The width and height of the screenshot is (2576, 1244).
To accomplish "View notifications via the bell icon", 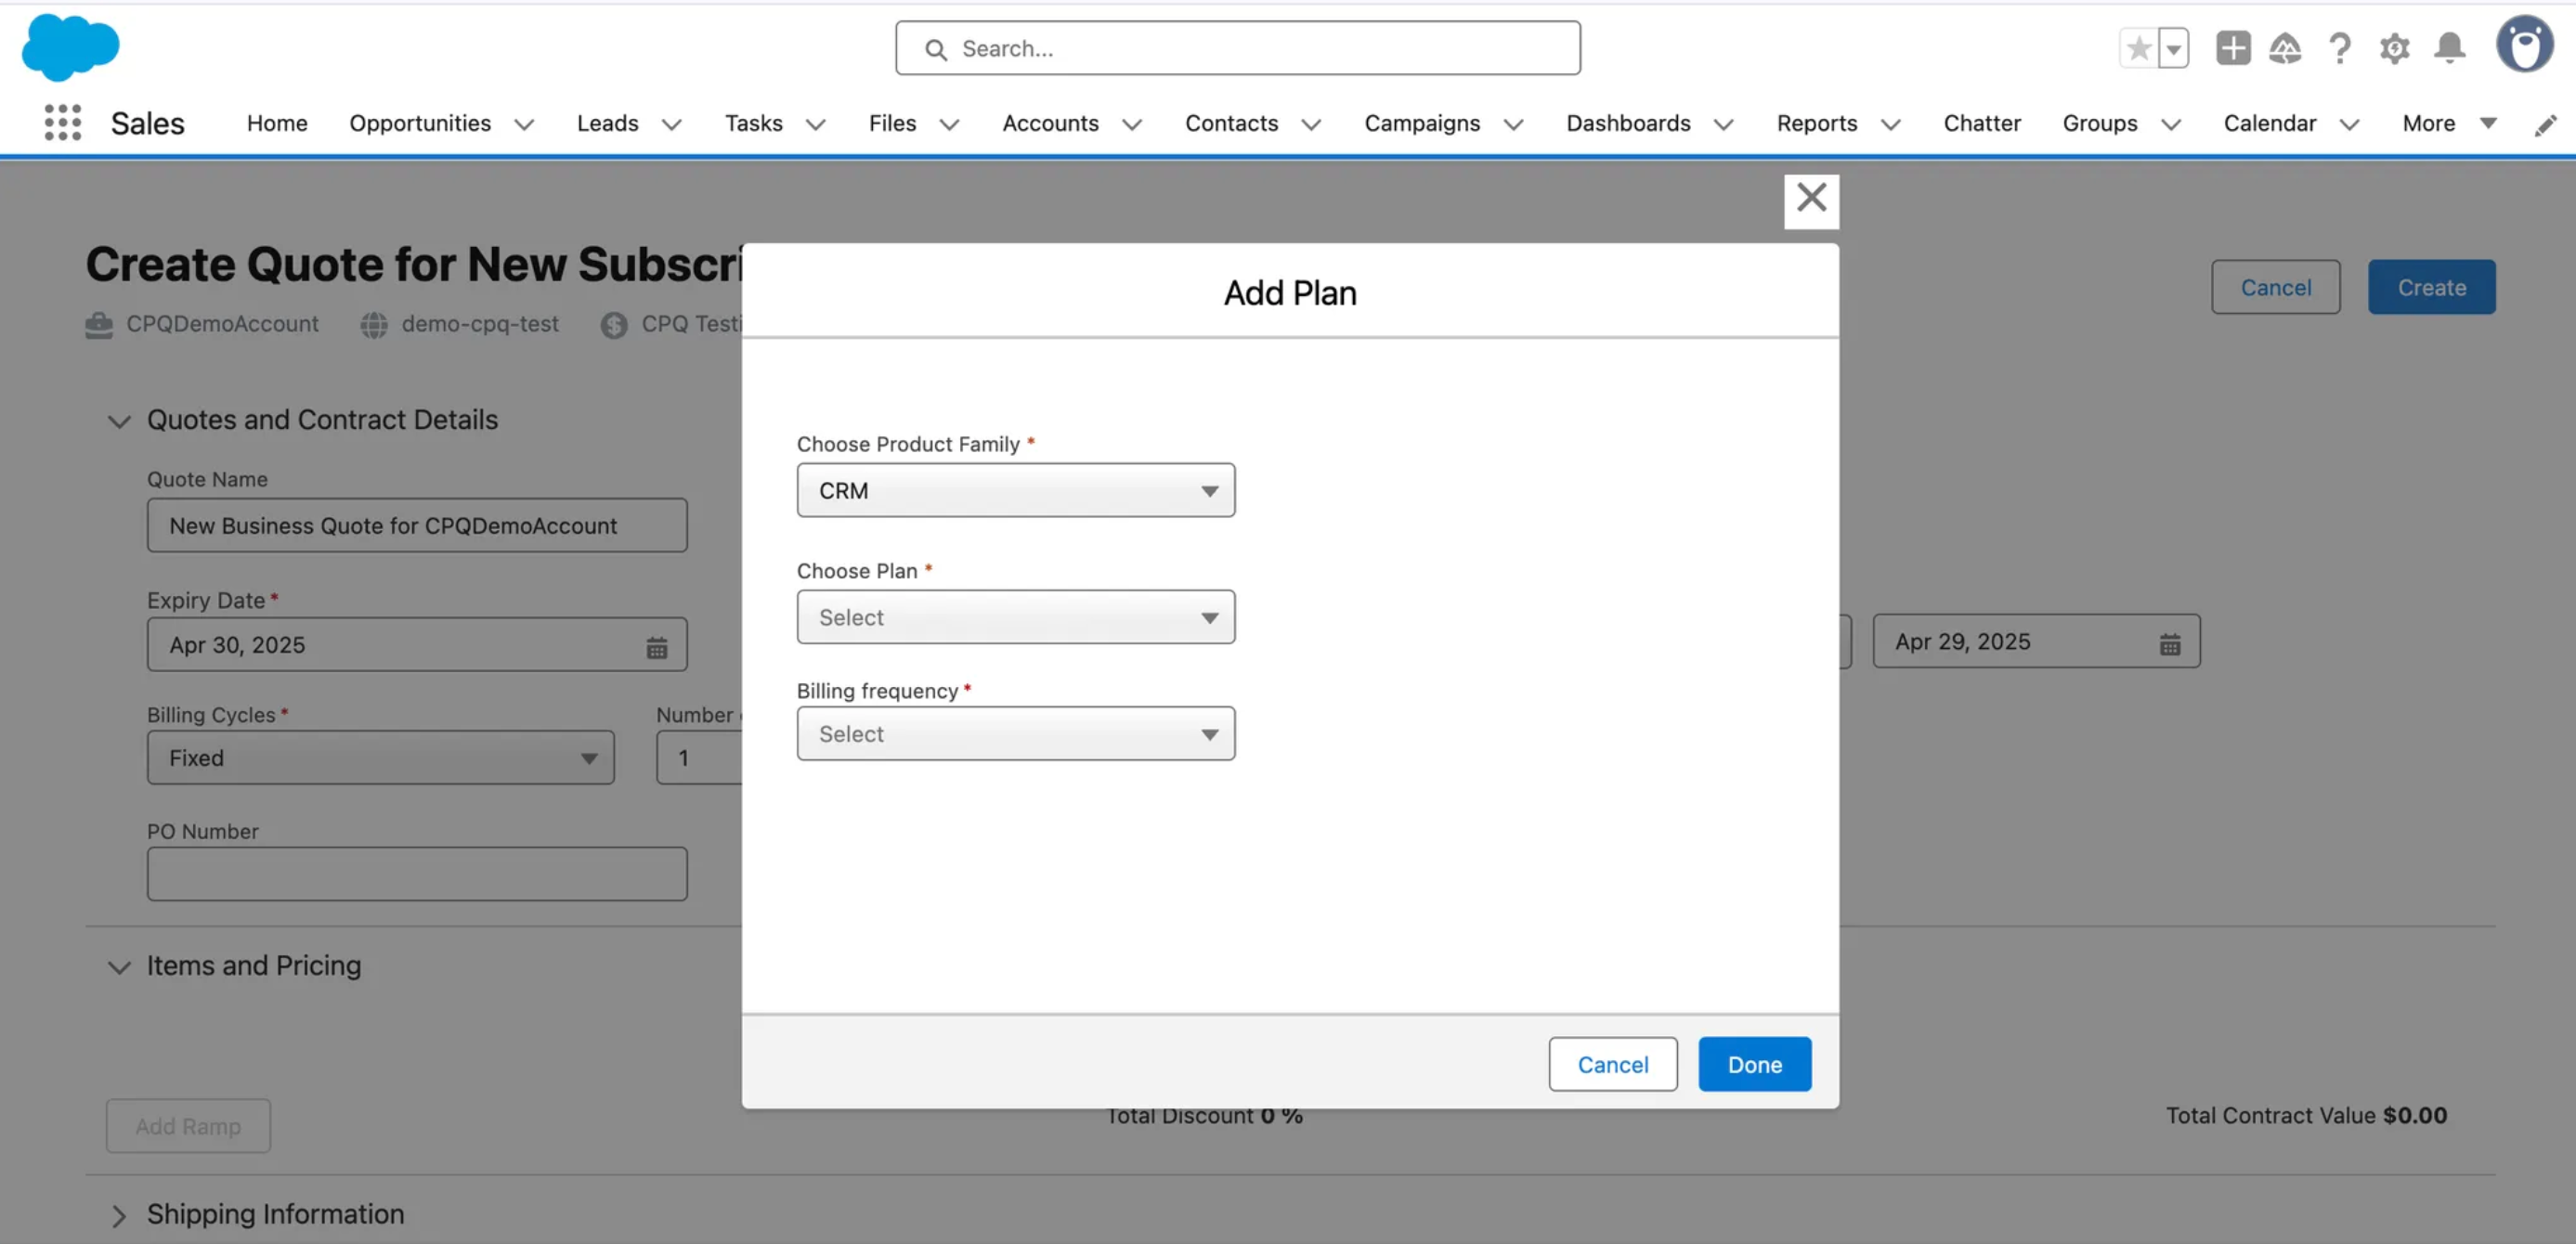I will coord(2448,48).
